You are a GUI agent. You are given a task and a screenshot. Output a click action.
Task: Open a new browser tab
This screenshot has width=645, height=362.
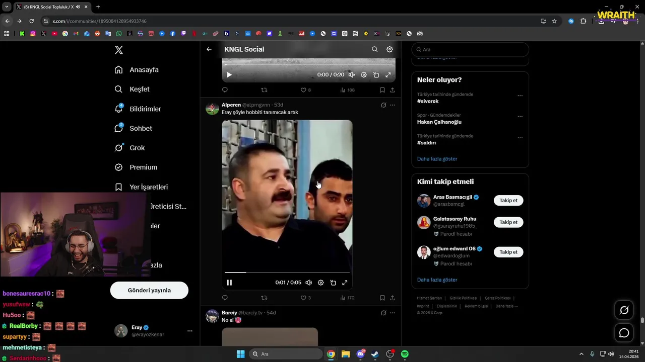(x=98, y=7)
